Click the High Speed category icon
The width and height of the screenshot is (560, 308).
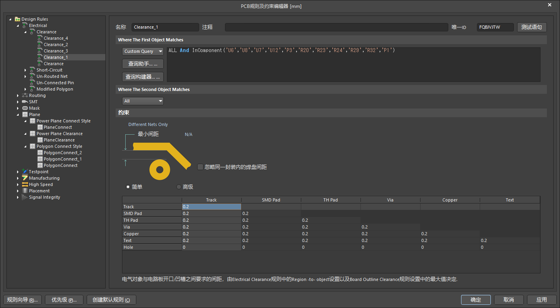[x=25, y=184]
